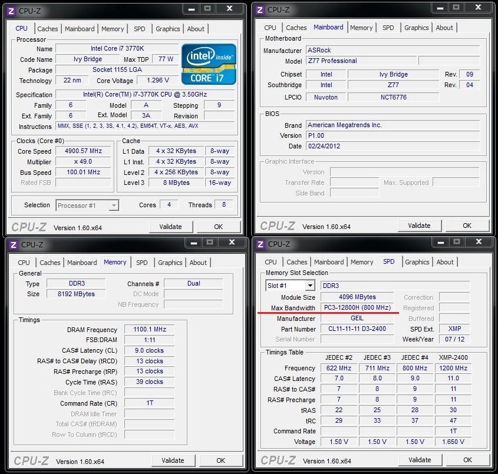Select Caches tab in the Mainboard window
Screen dimensions: 498x474
(296, 28)
